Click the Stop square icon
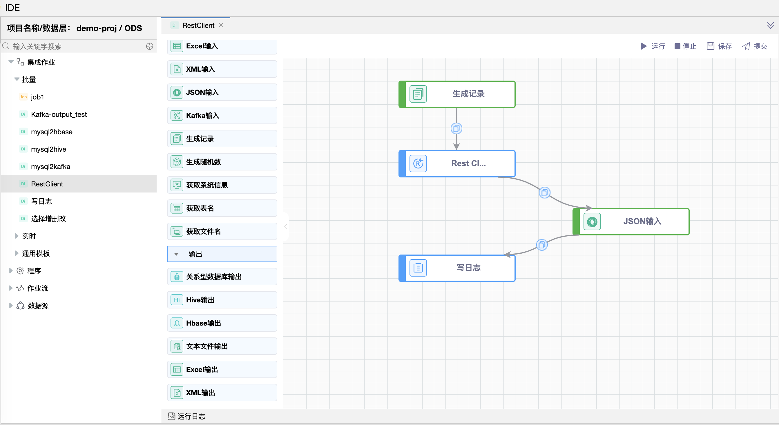Image resolution: width=779 pixels, height=425 pixels. tap(677, 46)
